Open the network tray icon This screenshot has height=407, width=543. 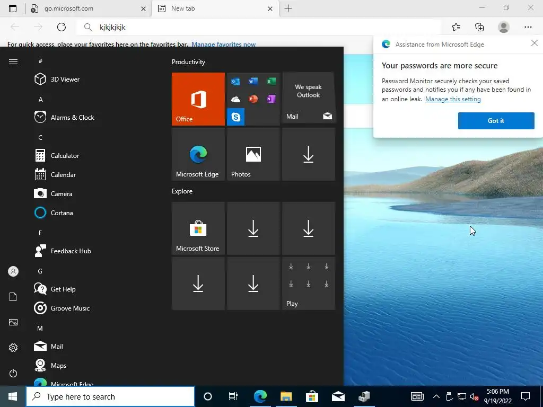[x=462, y=396]
